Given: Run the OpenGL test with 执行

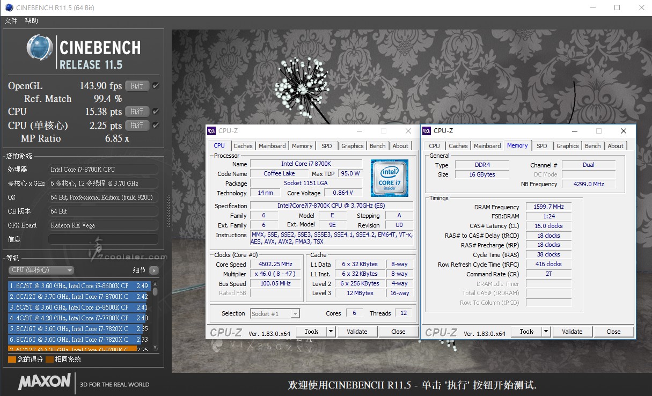Looking at the screenshot, I should click(x=137, y=85).
